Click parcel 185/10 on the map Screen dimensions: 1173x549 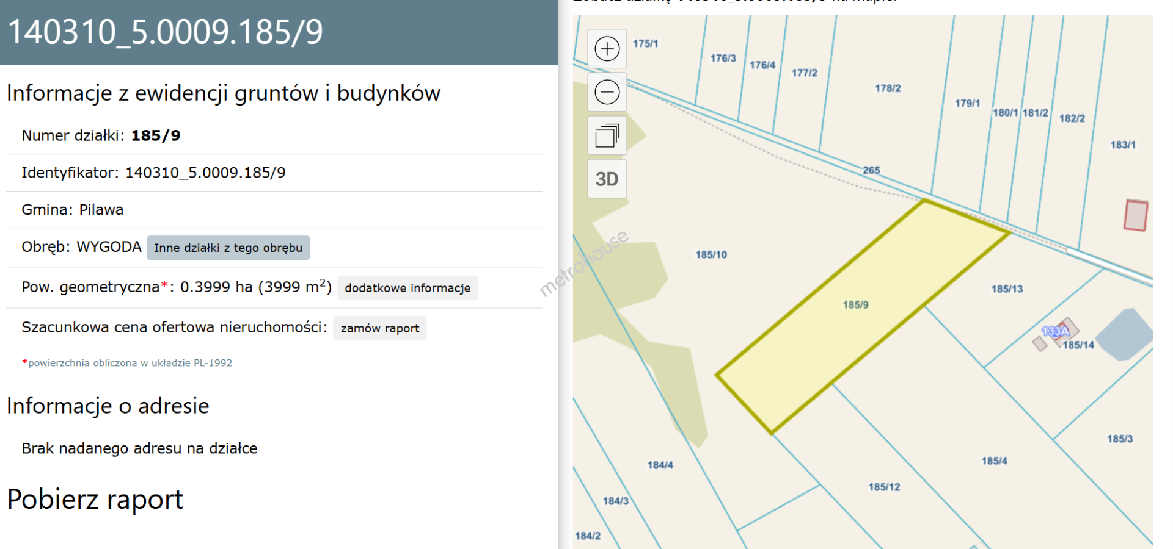coord(711,255)
